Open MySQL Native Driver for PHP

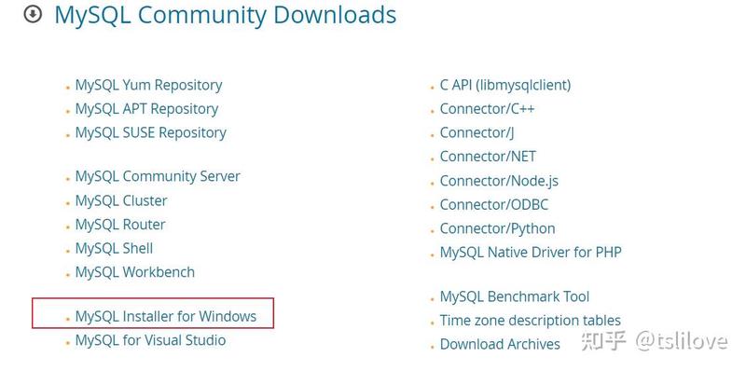pos(531,252)
